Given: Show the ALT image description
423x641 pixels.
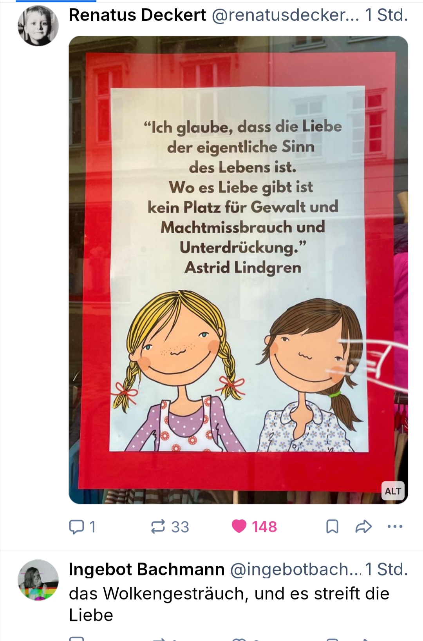Looking at the screenshot, I should (393, 491).
